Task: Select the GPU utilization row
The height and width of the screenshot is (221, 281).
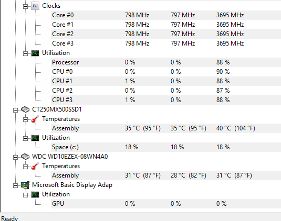Action: coord(166,204)
